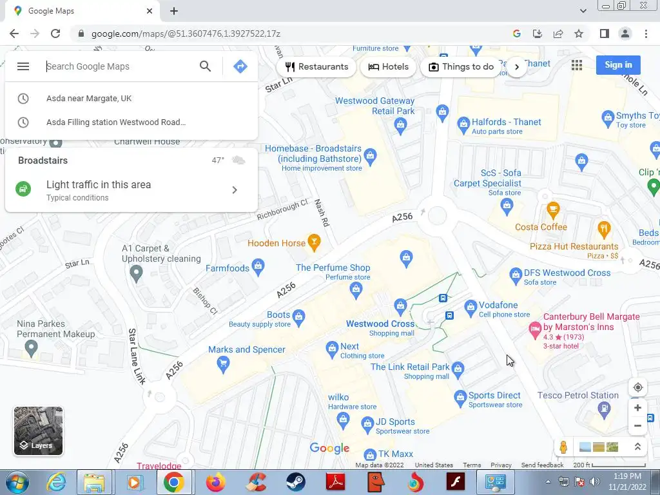Click the A1 Carpet & Upholstery pin
This screenshot has width=660, height=495.
pyautogui.click(x=135, y=273)
